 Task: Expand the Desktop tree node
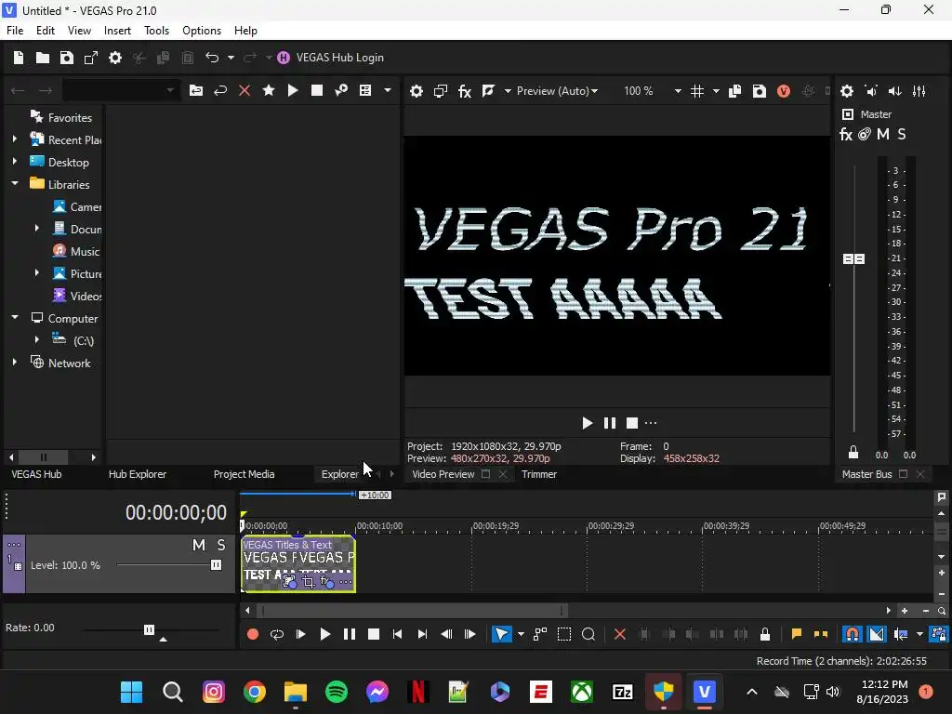[15, 162]
